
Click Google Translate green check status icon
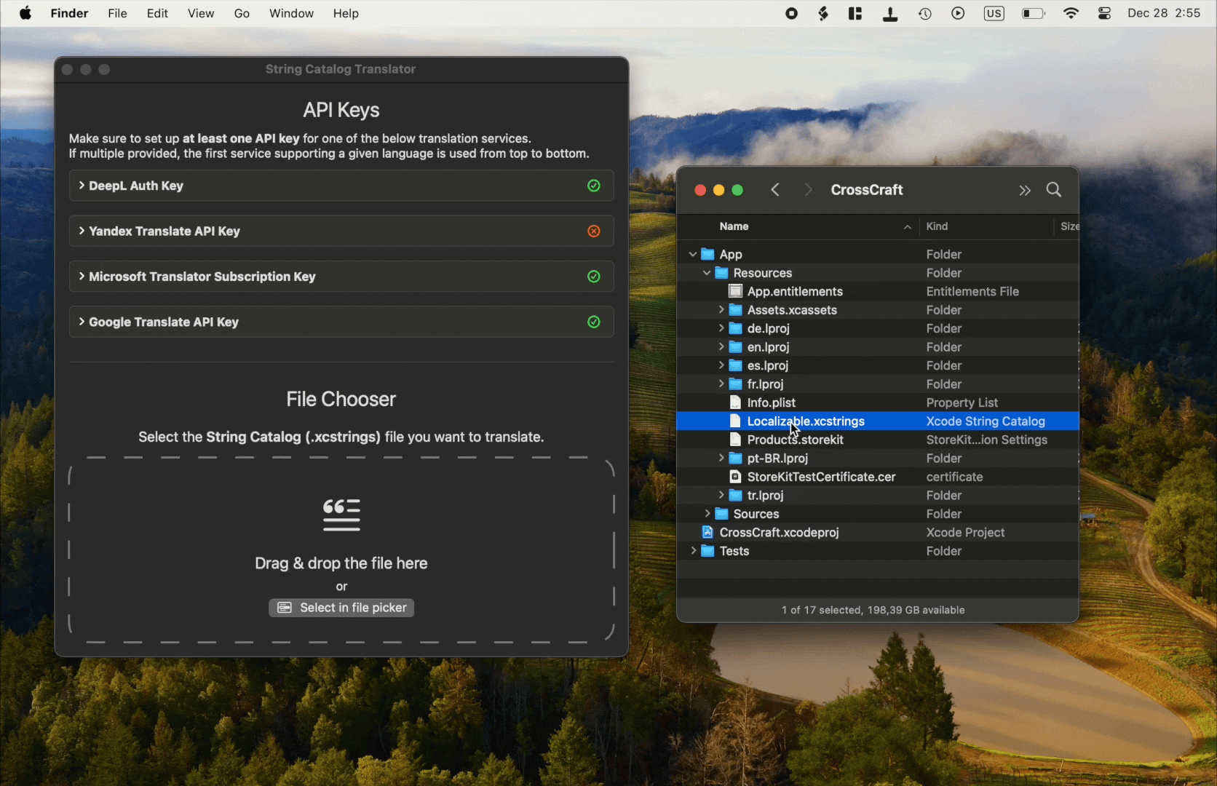pyautogui.click(x=594, y=322)
